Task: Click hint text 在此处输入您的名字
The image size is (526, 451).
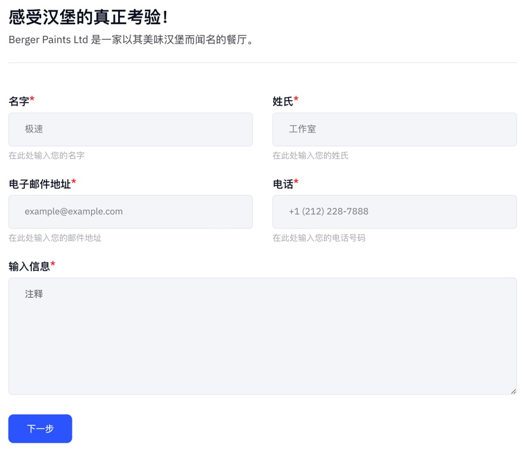Action: click(47, 156)
